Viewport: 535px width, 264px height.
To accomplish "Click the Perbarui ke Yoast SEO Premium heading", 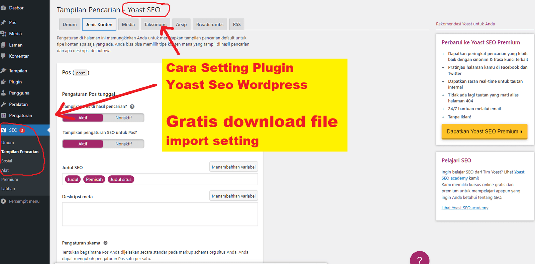I will click(x=481, y=42).
